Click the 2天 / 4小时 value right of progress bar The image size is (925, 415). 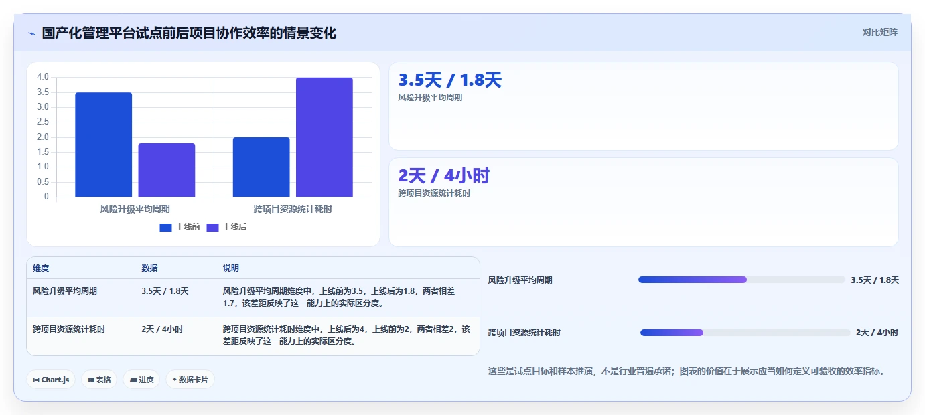pos(877,333)
